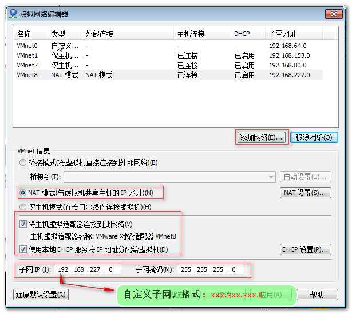The width and height of the screenshot is (352, 314).
Task: Open DHCP 设置(P)... dialog
Action: tap(306, 249)
